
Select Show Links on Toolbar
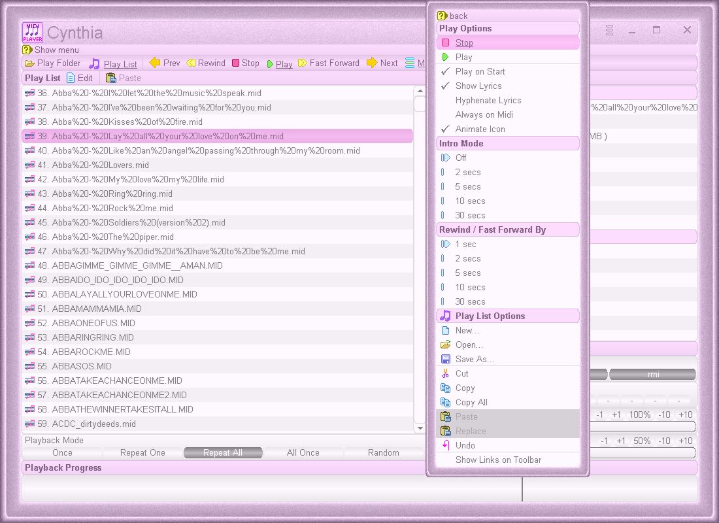tap(508, 460)
